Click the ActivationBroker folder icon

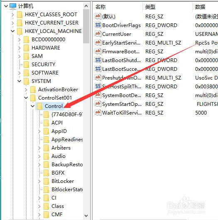[x=33, y=90]
